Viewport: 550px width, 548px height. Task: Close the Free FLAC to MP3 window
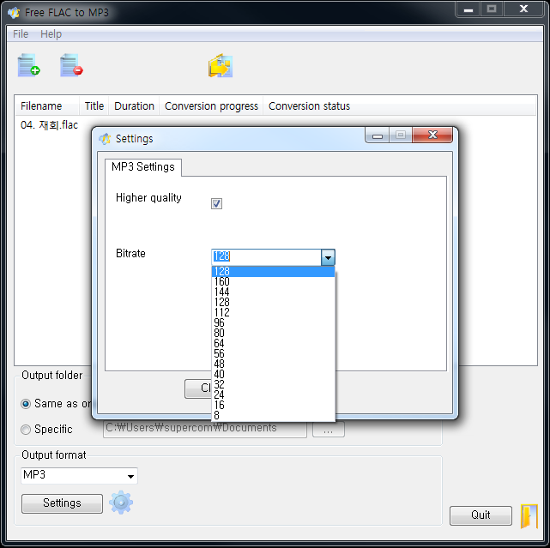click(523, 9)
